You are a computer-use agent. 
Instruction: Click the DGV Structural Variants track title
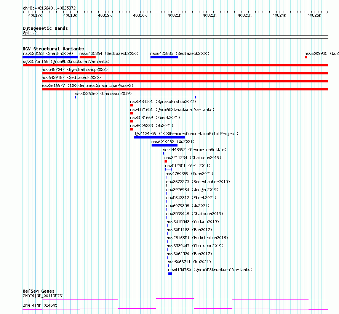[x=53, y=49]
